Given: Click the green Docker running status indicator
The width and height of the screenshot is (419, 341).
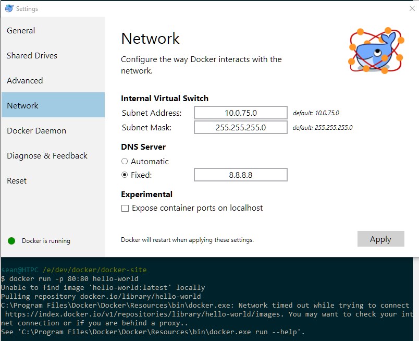Looking at the screenshot, I should pos(11,241).
